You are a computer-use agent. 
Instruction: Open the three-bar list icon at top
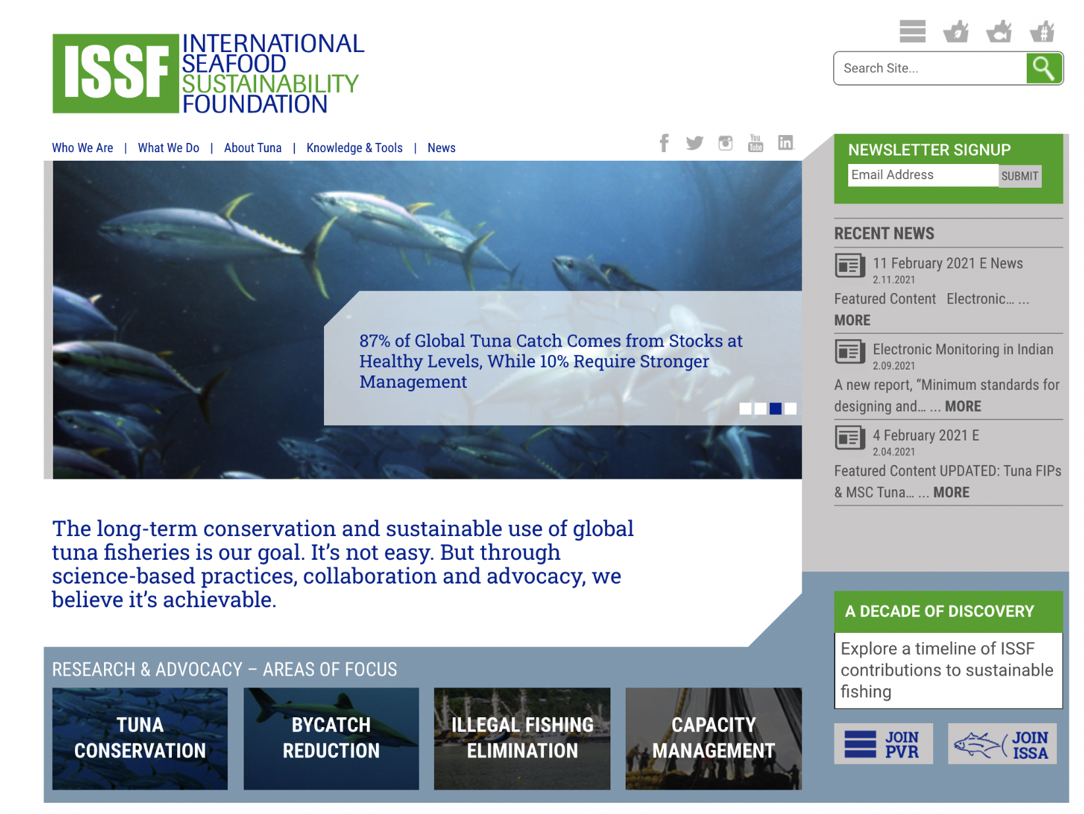tap(912, 31)
